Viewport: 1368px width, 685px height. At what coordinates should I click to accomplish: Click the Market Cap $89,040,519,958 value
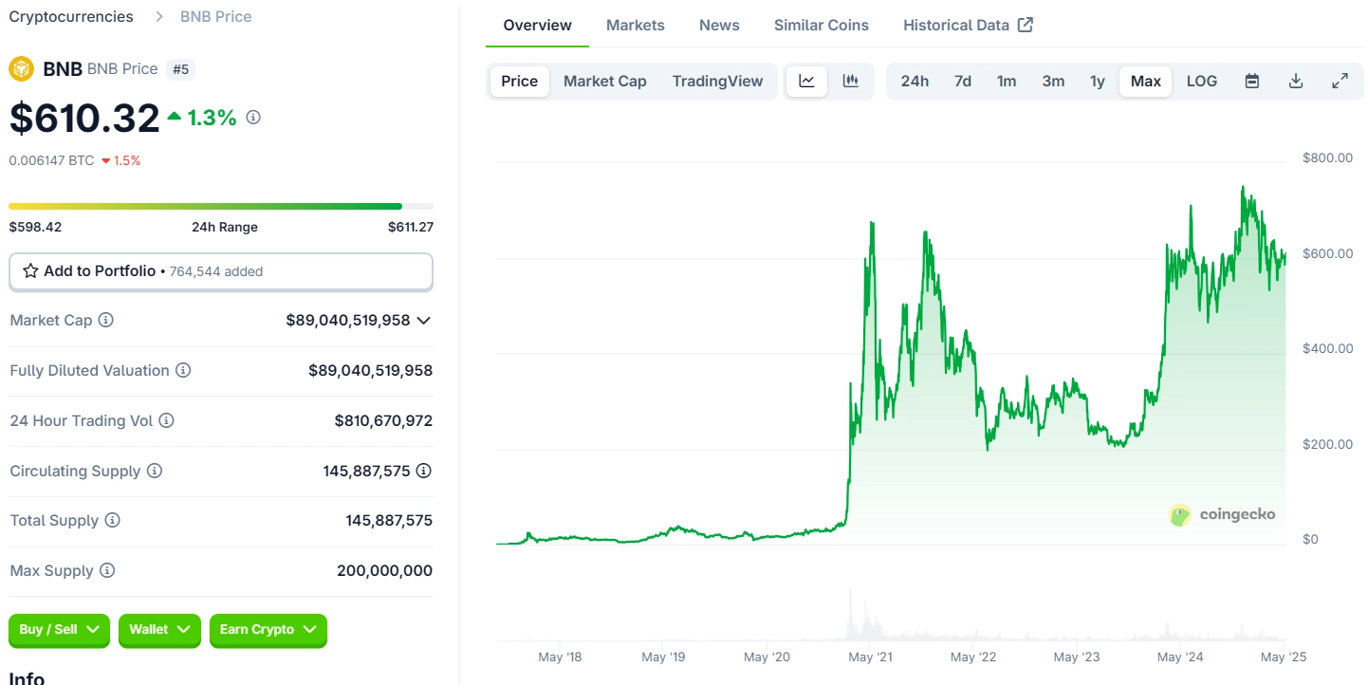pos(348,321)
